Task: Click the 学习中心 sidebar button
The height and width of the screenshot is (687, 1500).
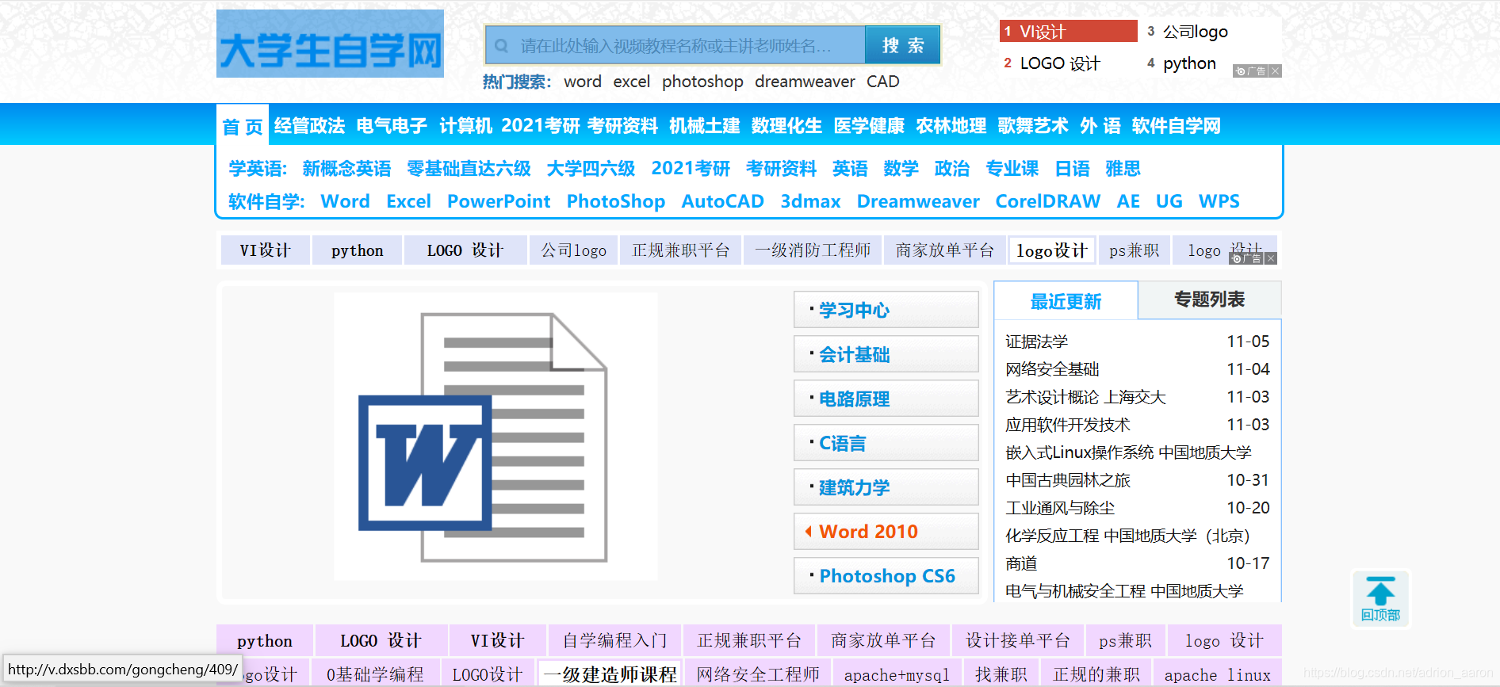Action: pyautogui.click(x=886, y=310)
